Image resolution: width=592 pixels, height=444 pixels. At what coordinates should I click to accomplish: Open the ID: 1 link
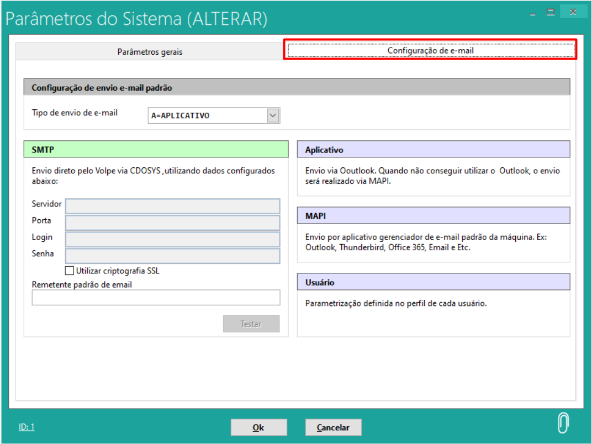(27, 427)
